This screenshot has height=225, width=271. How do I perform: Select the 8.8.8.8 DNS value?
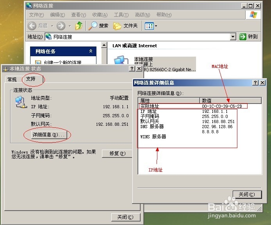coord(210,132)
